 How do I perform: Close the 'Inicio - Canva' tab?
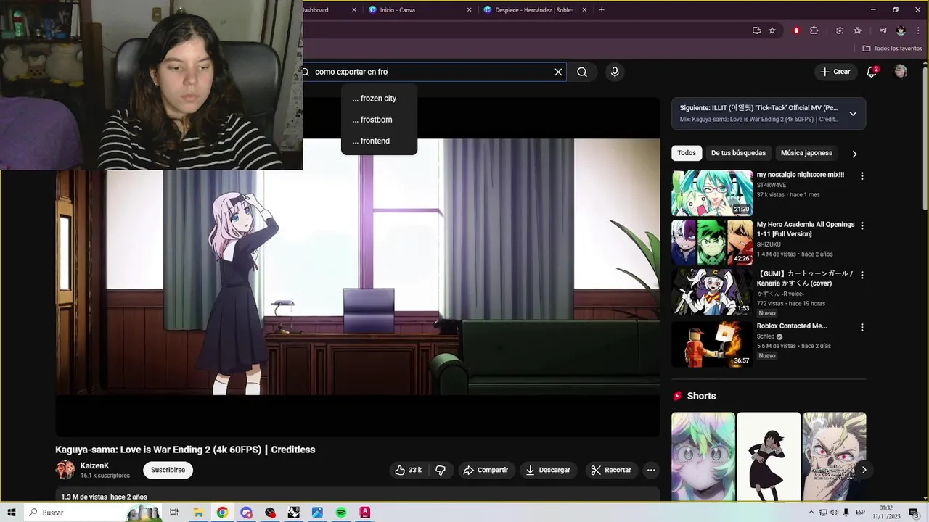(469, 10)
